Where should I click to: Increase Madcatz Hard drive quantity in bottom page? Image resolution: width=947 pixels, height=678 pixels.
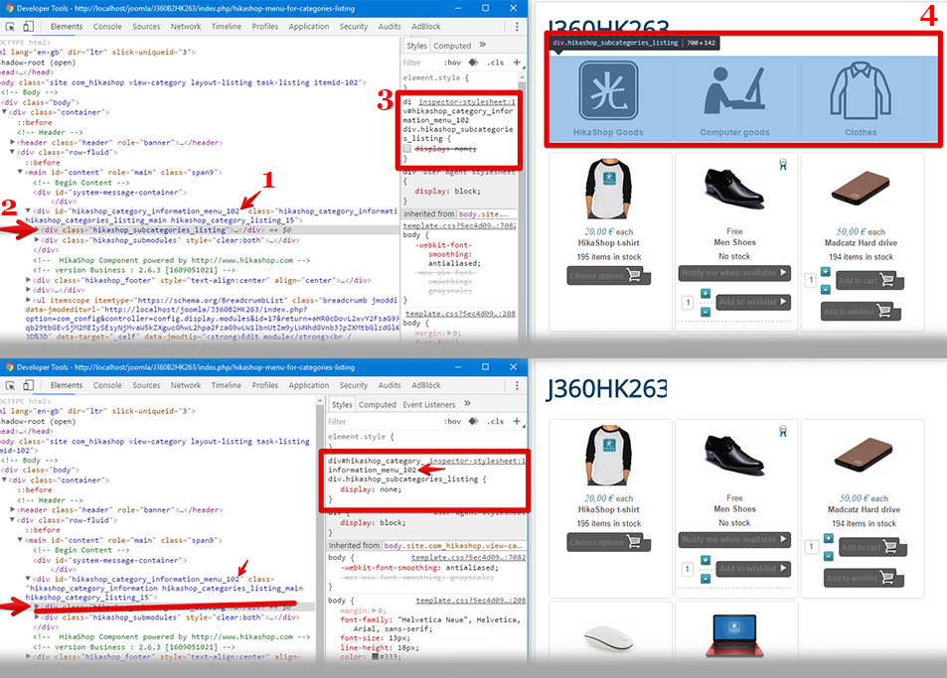click(829, 539)
